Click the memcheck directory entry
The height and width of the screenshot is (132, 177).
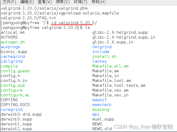click(102, 105)
